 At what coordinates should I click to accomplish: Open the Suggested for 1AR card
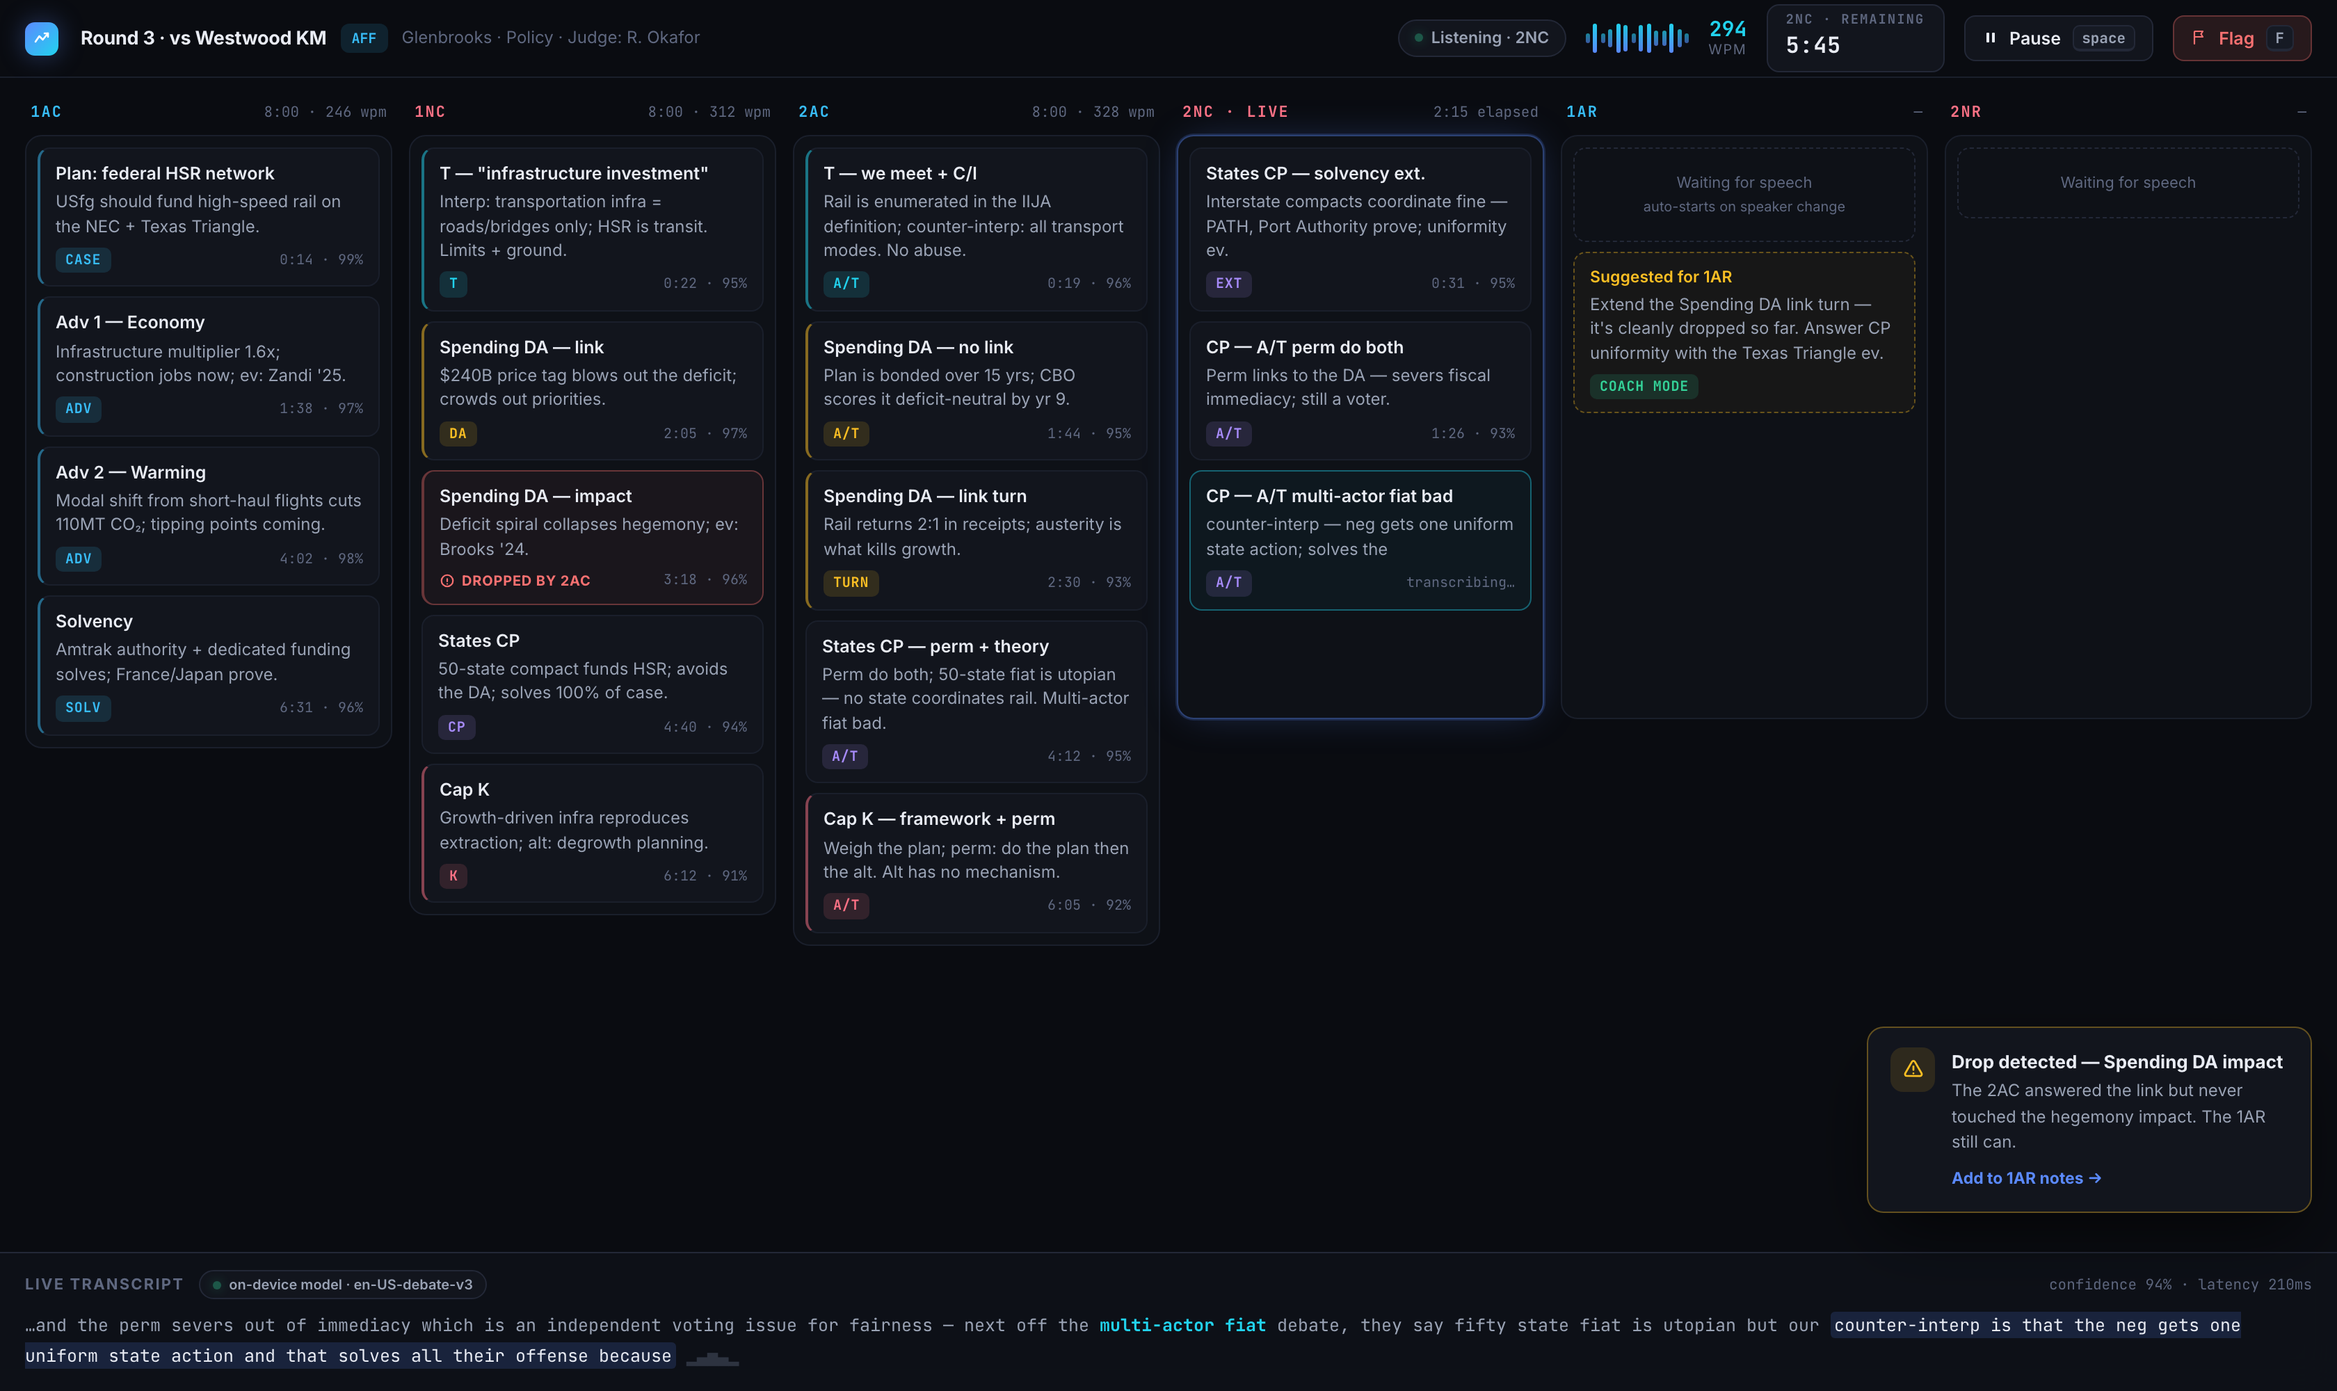(x=1744, y=332)
